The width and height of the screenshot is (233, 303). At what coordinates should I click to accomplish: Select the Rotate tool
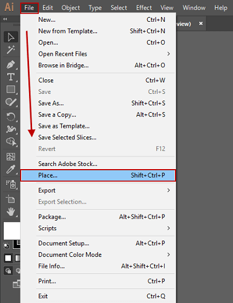11,117
